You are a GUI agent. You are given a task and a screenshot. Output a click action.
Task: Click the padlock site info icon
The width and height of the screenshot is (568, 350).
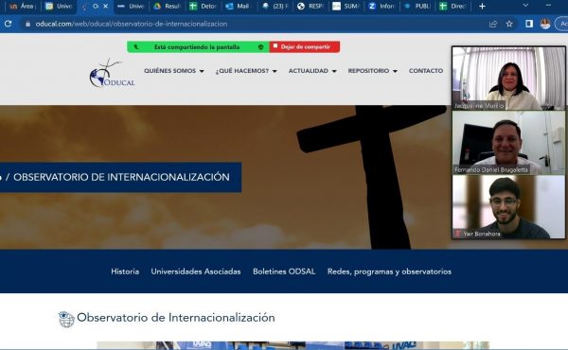[27, 24]
